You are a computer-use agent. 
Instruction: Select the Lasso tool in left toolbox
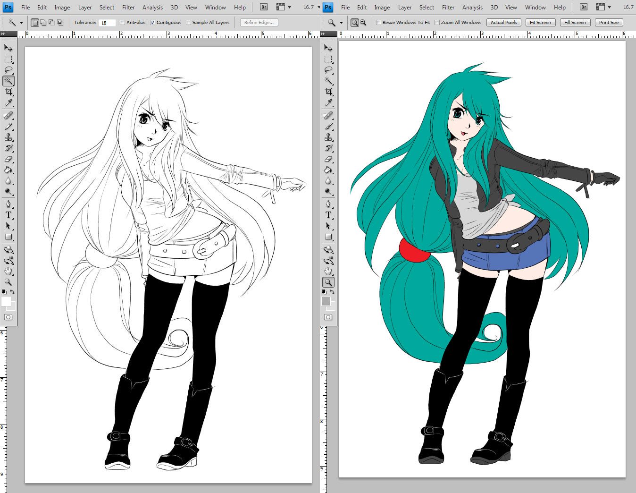[8, 70]
